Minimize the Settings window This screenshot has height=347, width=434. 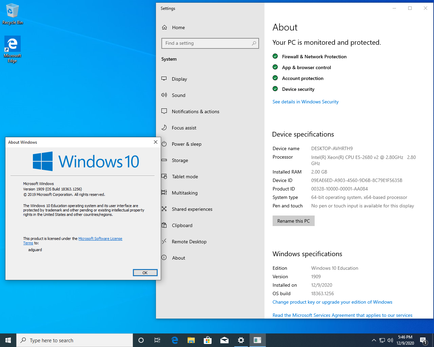pos(394,8)
